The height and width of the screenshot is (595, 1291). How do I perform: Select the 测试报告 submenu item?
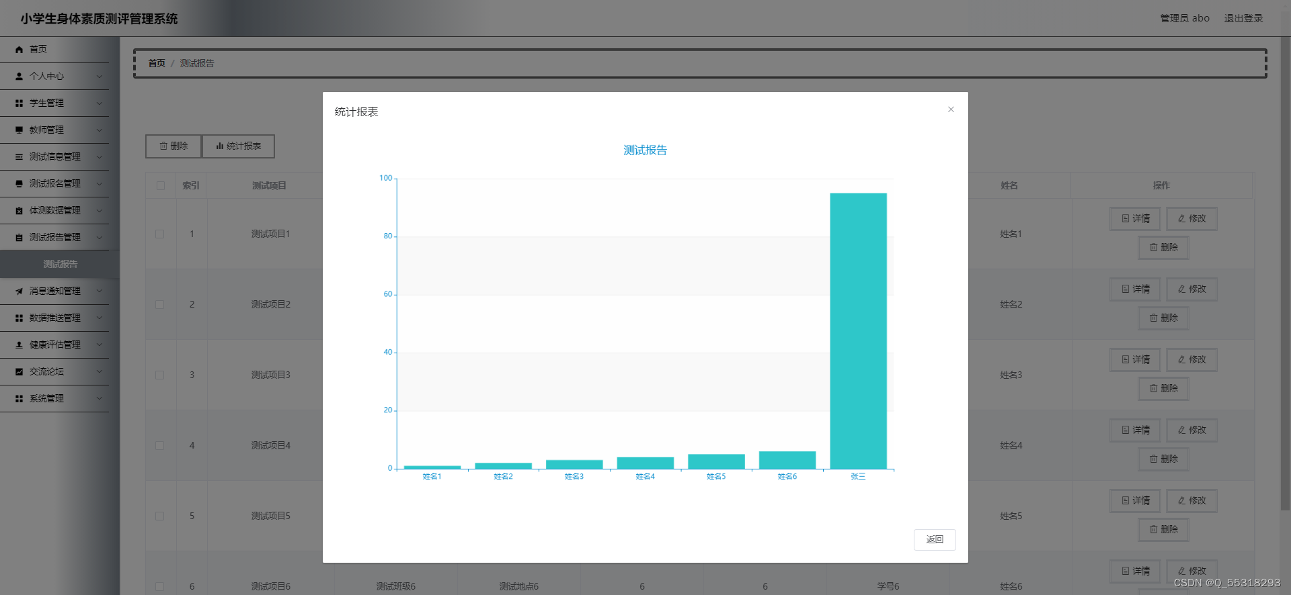60,265
